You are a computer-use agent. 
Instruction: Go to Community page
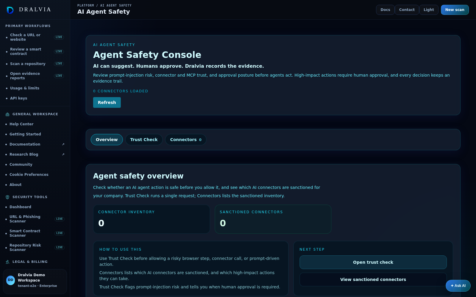35,165
